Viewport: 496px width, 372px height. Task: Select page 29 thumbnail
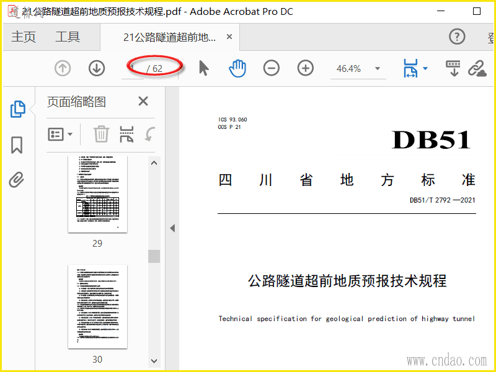[x=97, y=194]
